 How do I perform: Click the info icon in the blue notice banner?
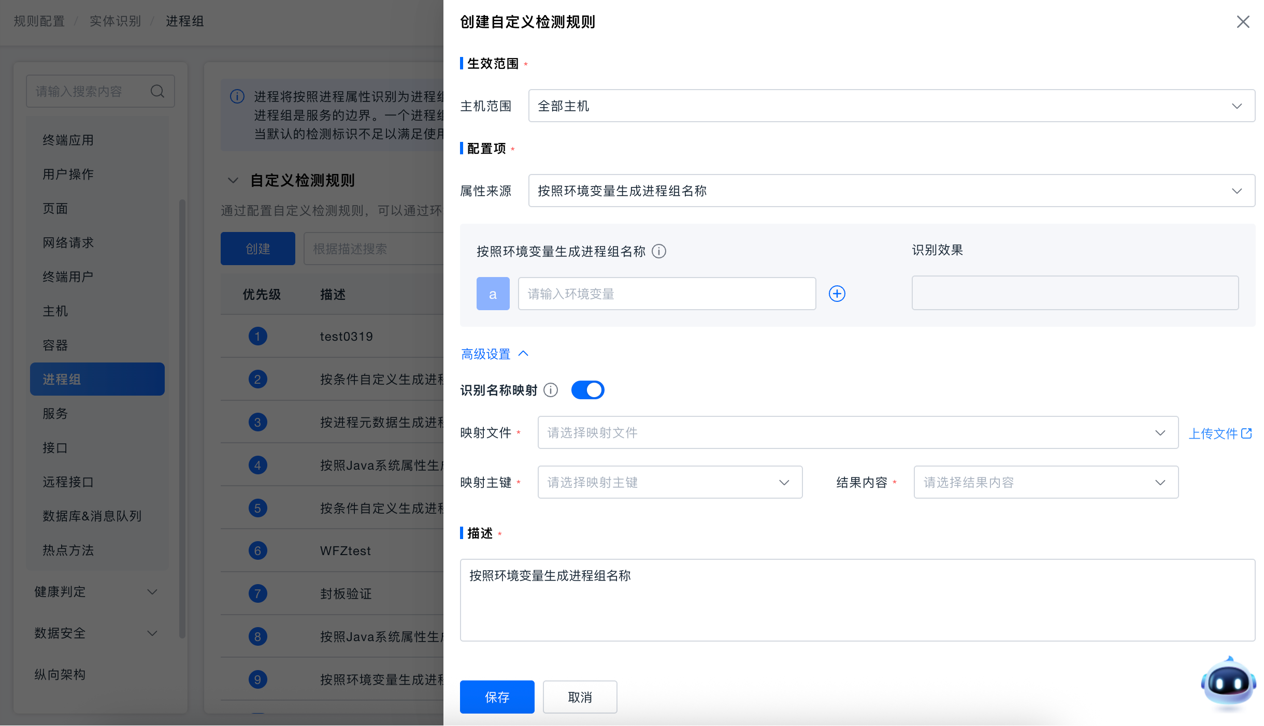[x=237, y=96]
